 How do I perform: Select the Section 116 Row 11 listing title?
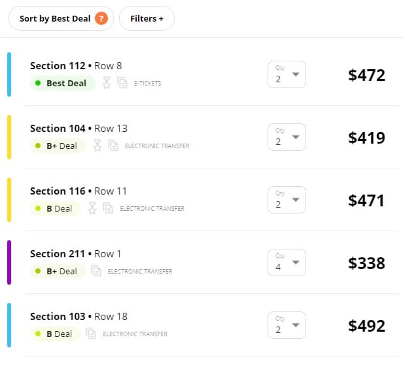pos(79,191)
